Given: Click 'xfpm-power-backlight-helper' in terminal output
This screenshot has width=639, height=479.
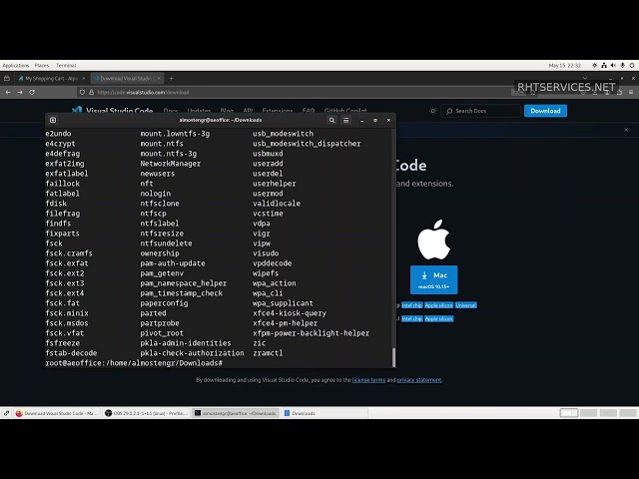Looking at the screenshot, I should 312,333.
